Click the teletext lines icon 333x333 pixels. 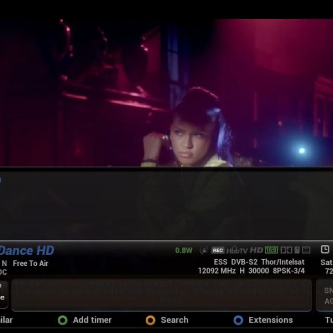pos(306,250)
